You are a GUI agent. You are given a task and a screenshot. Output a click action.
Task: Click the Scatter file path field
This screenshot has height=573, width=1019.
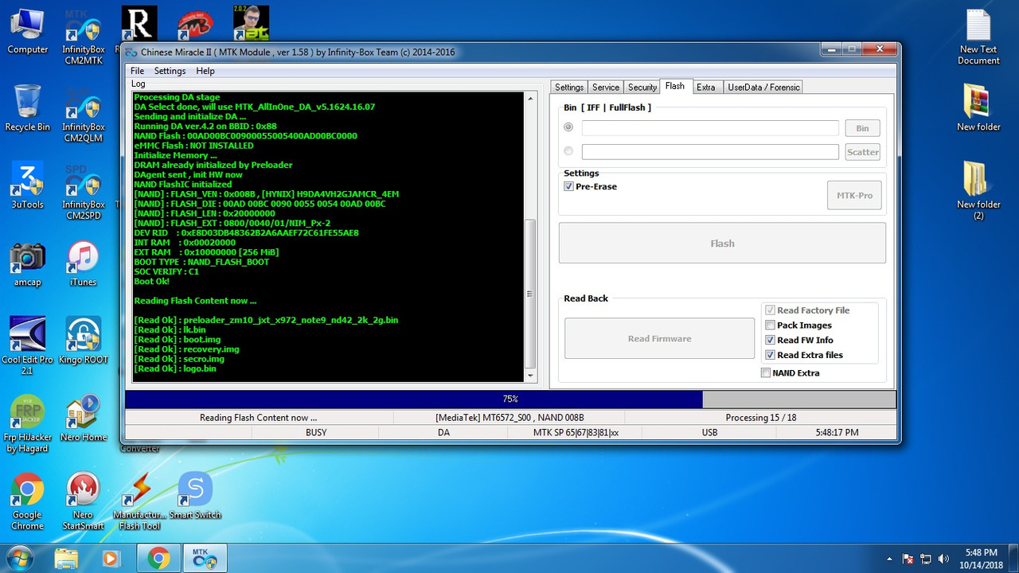pyautogui.click(x=710, y=152)
